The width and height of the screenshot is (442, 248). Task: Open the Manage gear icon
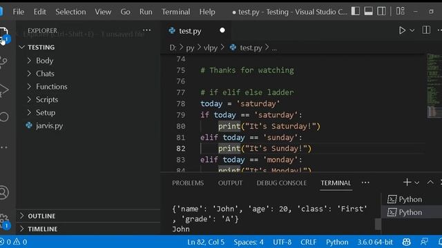coord(4,220)
